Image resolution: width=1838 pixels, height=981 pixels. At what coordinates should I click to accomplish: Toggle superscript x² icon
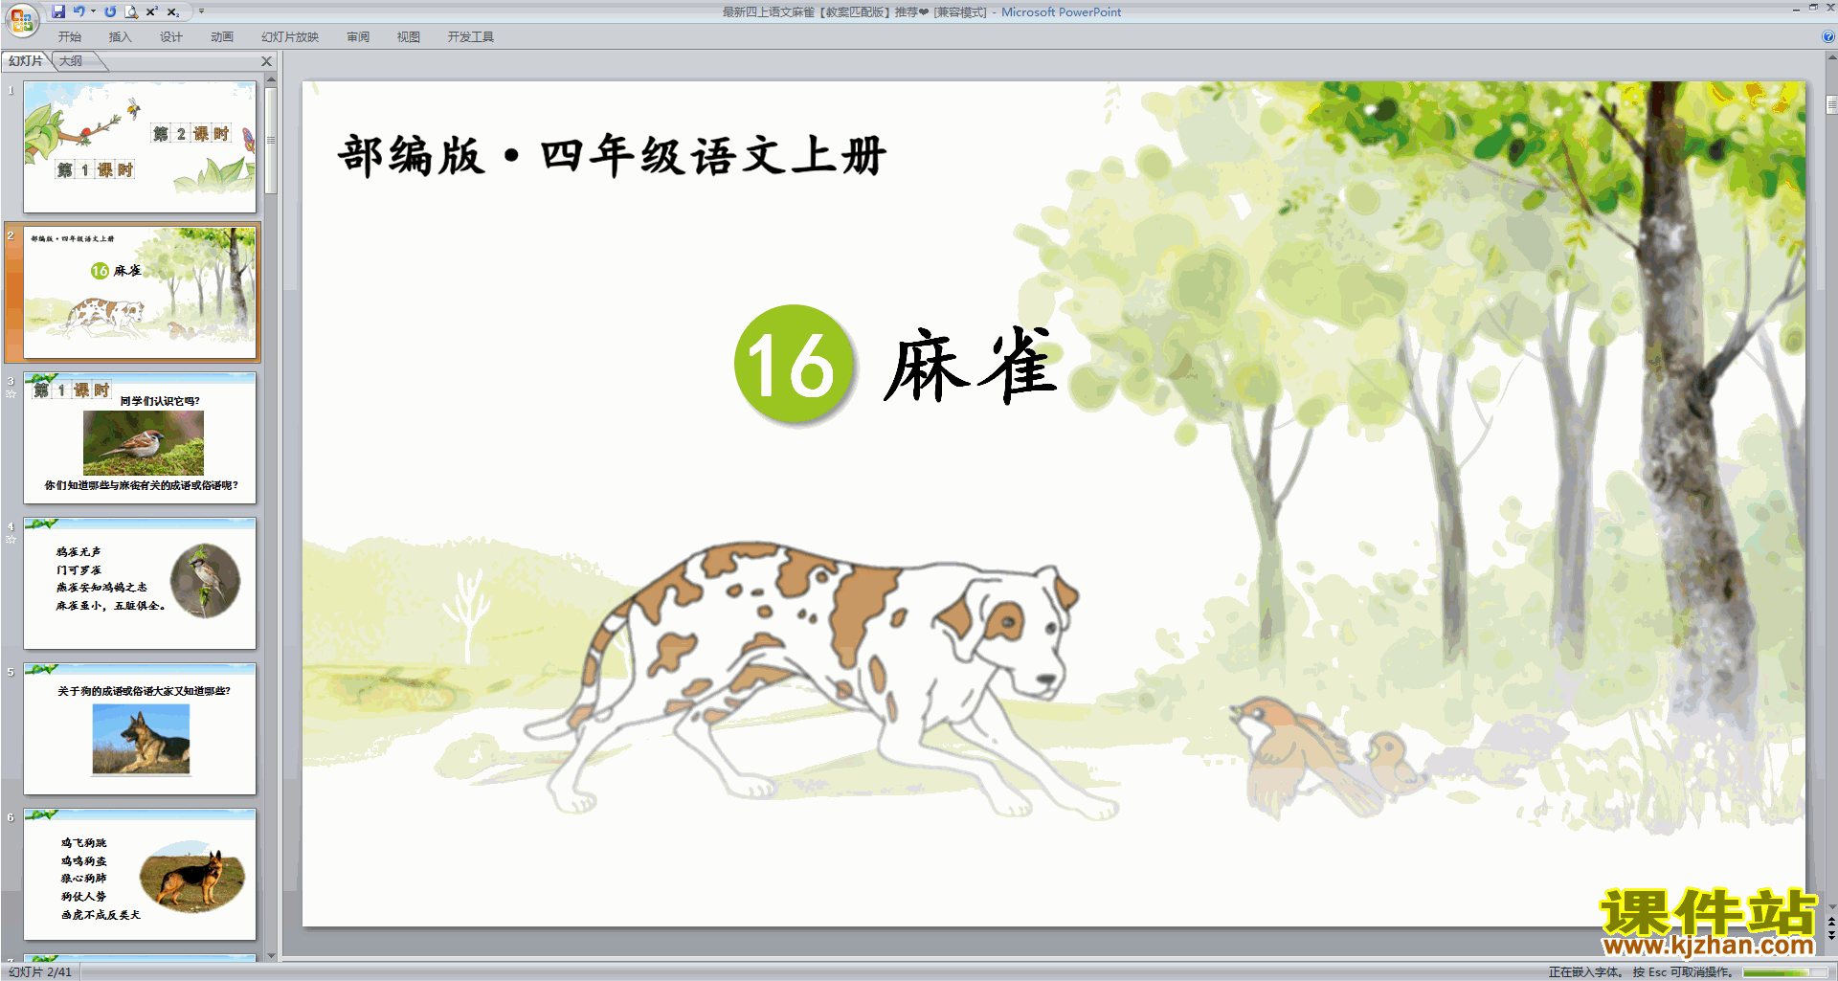click(152, 11)
